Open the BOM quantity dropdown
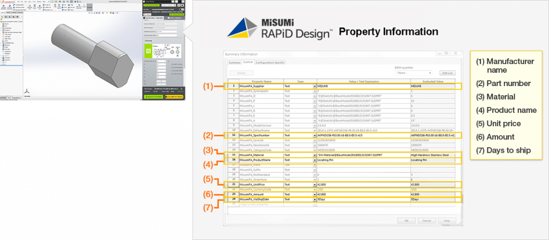The width and height of the screenshot is (549, 240). (x=413, y=73)
